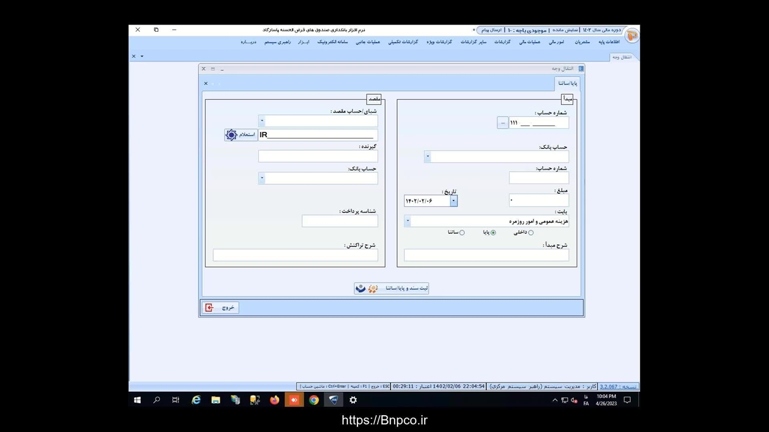Click the application logo in top-right corner
Screen dimensions: 769x432
[631, 35]
